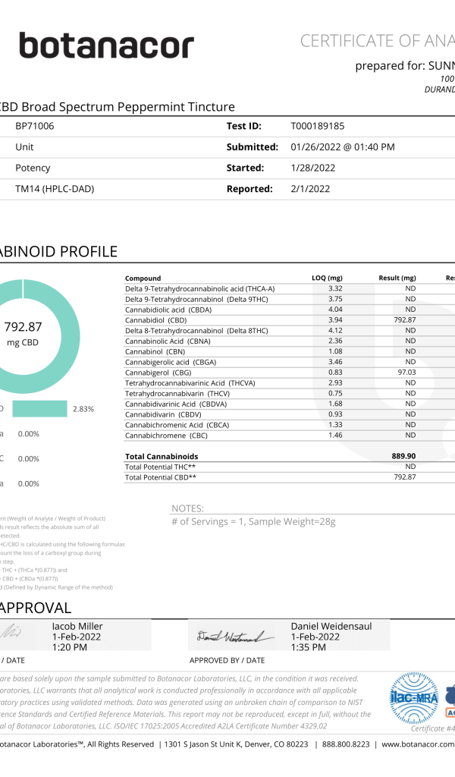Click the Result (mg) column header

coord(397,278)
